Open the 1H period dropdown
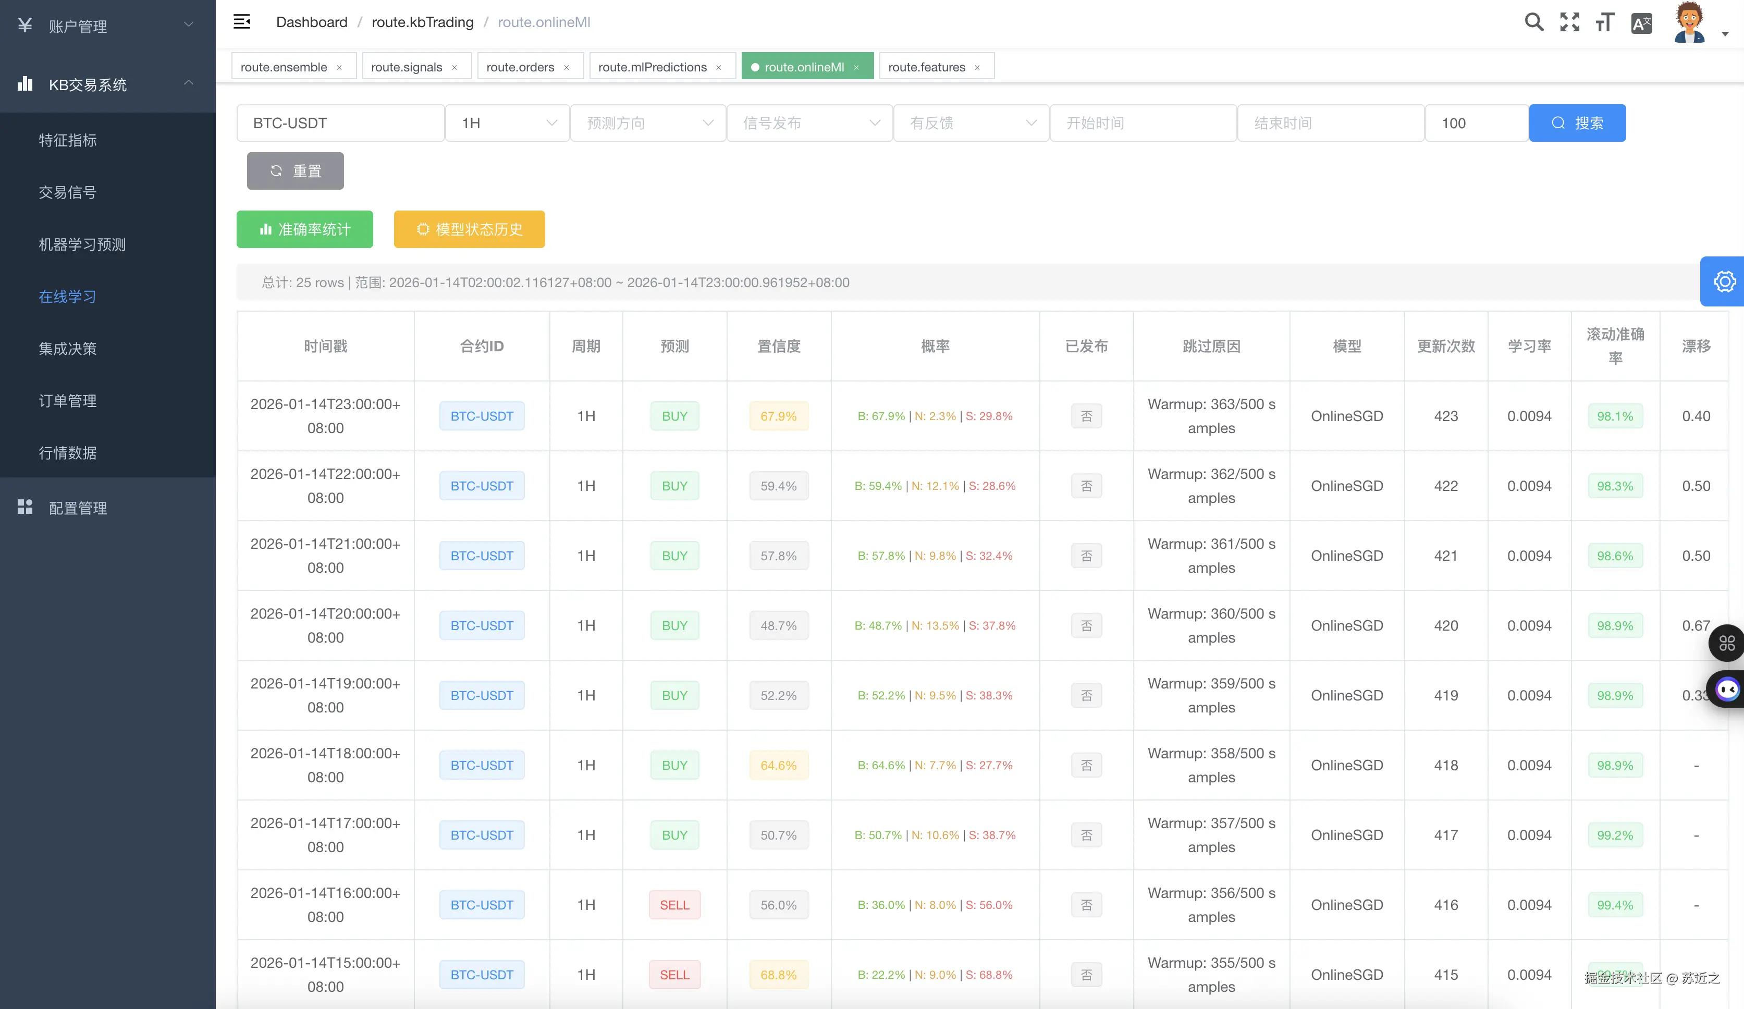The image size is (1744, 1009). click(x=507, y=123)
